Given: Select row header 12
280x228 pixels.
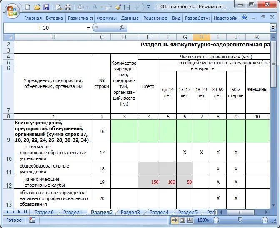Looking at the screenshot, I should tap(9, 182).
